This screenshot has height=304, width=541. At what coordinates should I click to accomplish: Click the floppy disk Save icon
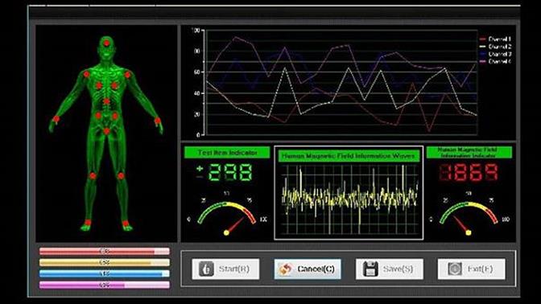point(370,269)
